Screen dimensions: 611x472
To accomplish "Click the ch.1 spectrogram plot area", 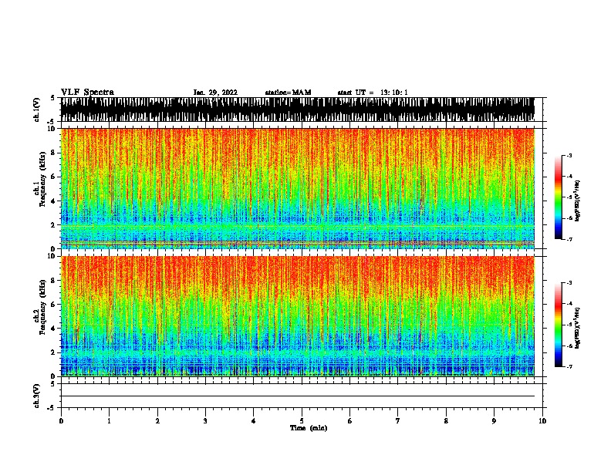I will point(298,188).
